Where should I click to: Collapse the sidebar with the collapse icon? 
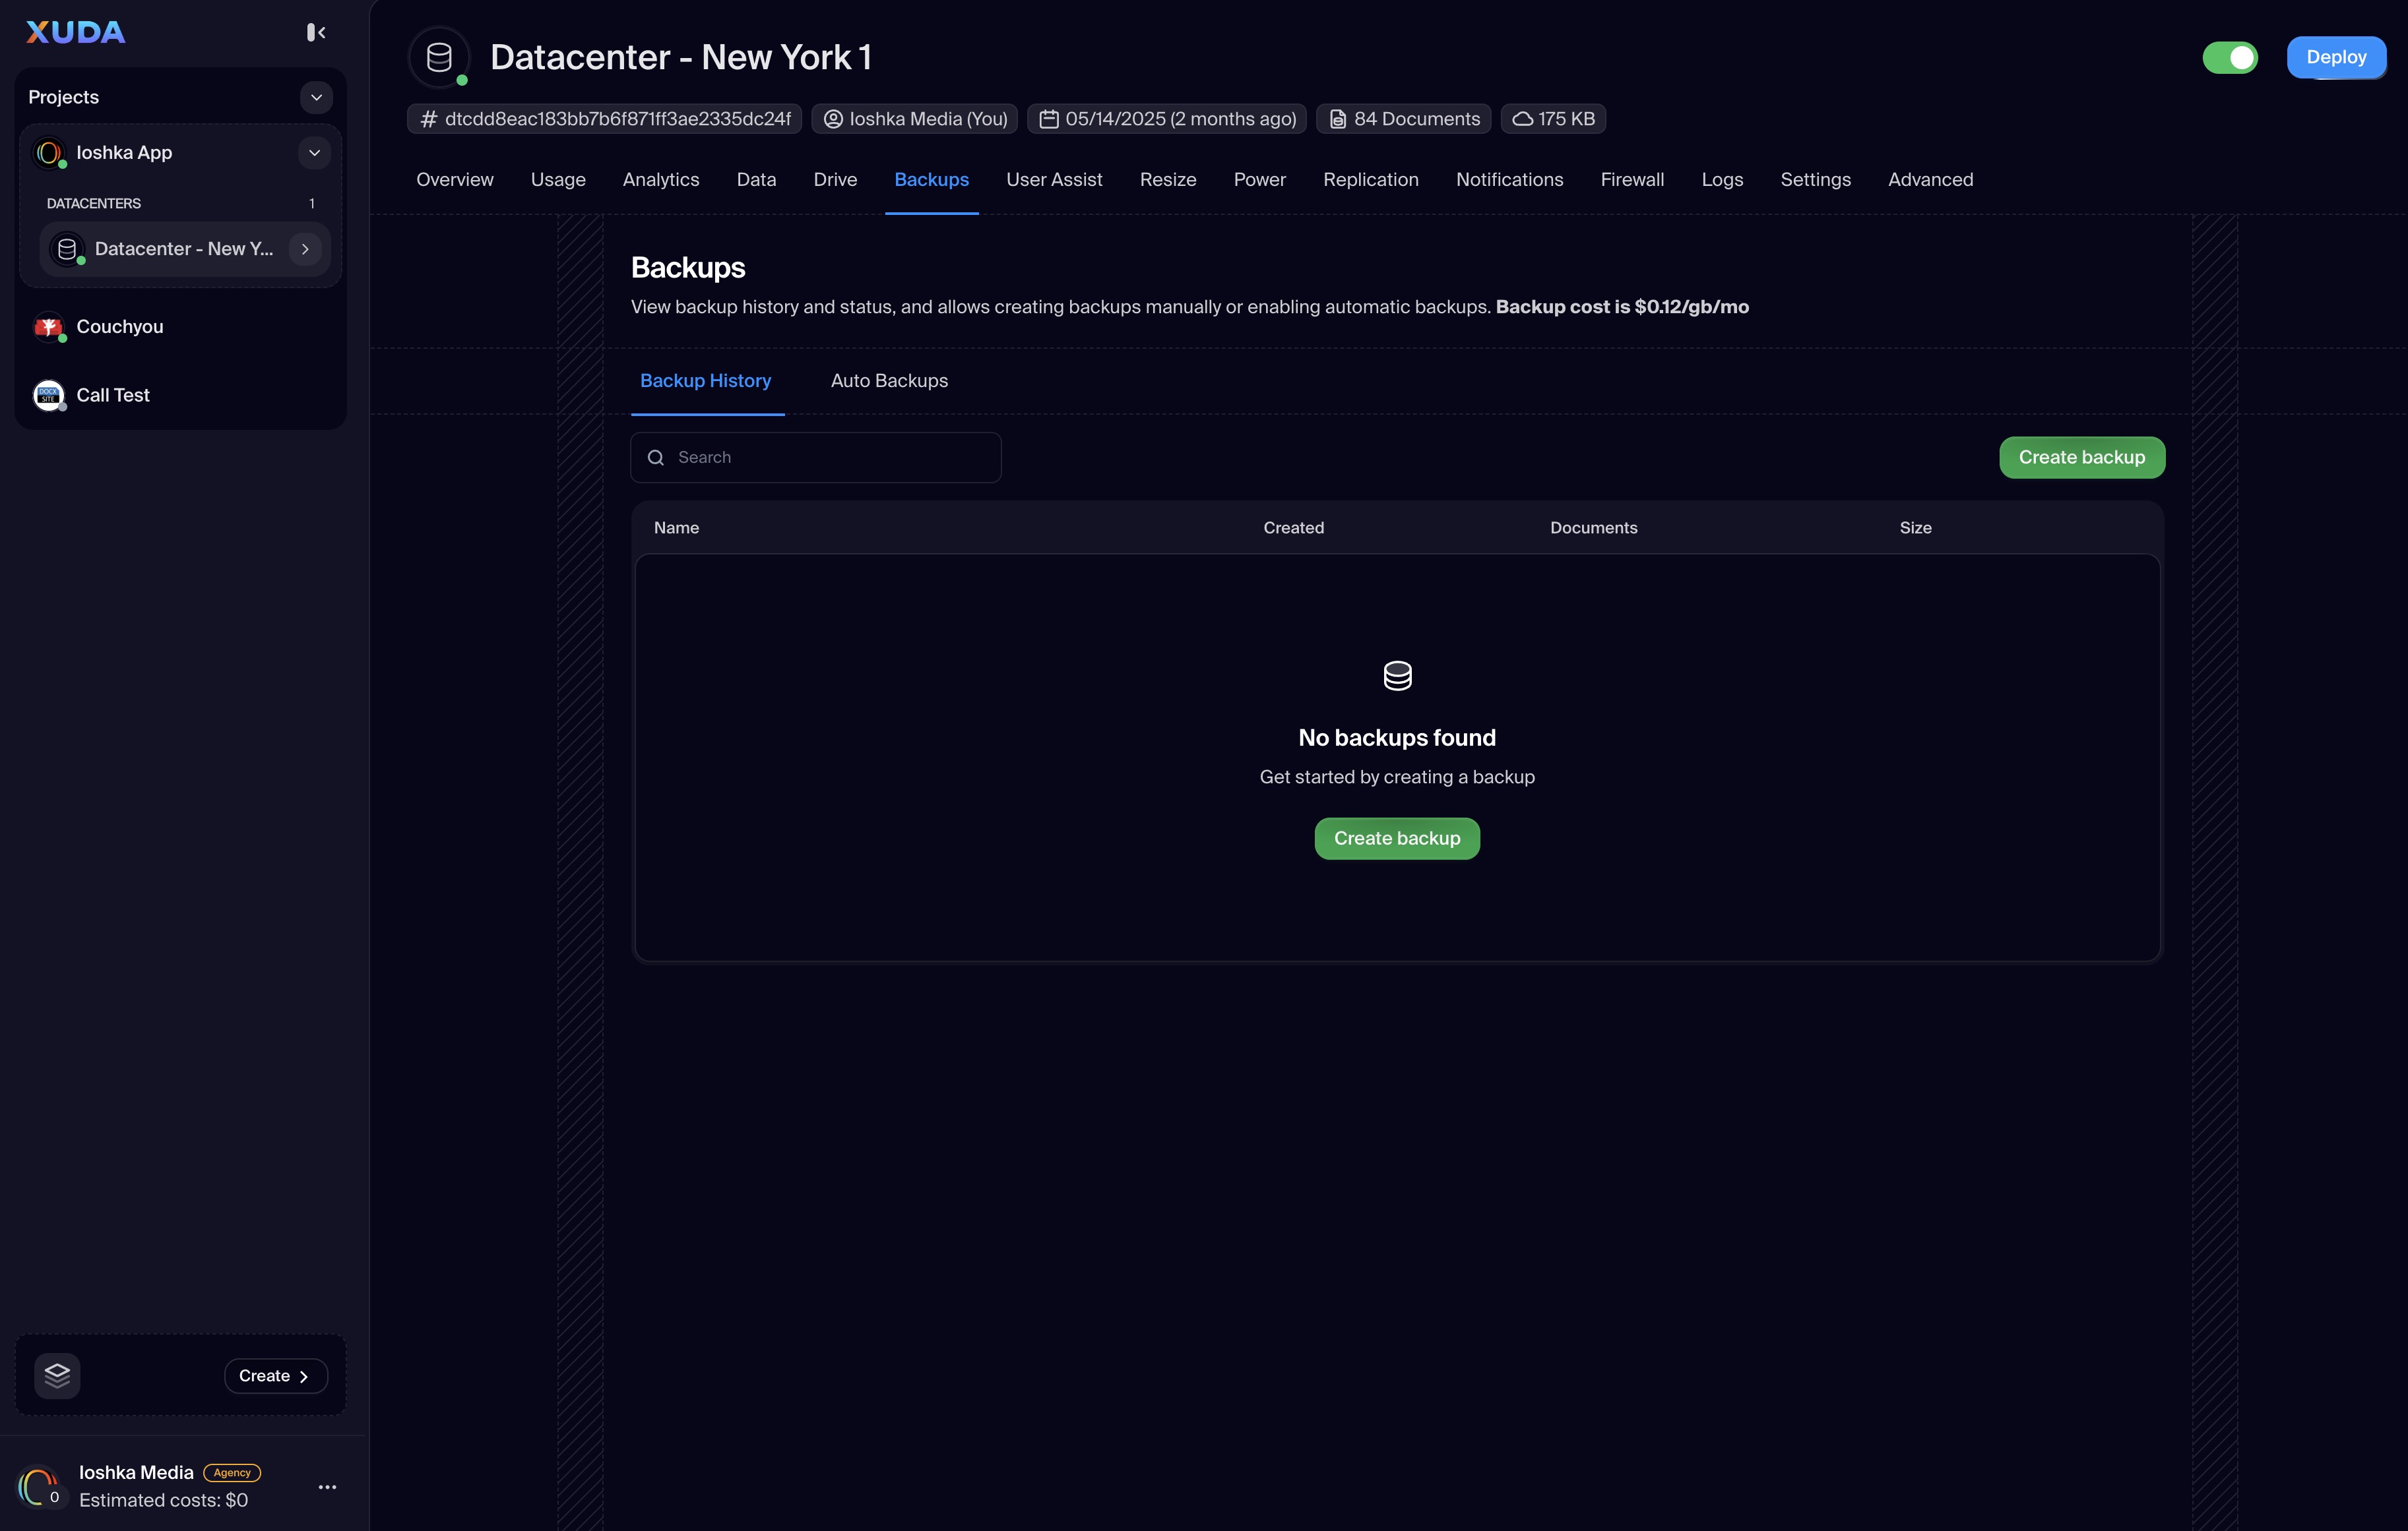(x=316, y=33)
